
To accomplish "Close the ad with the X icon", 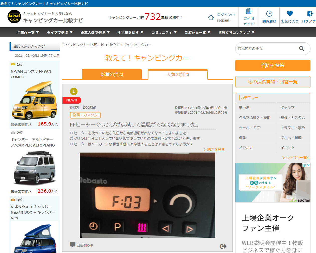I will [x=308, y=165].
